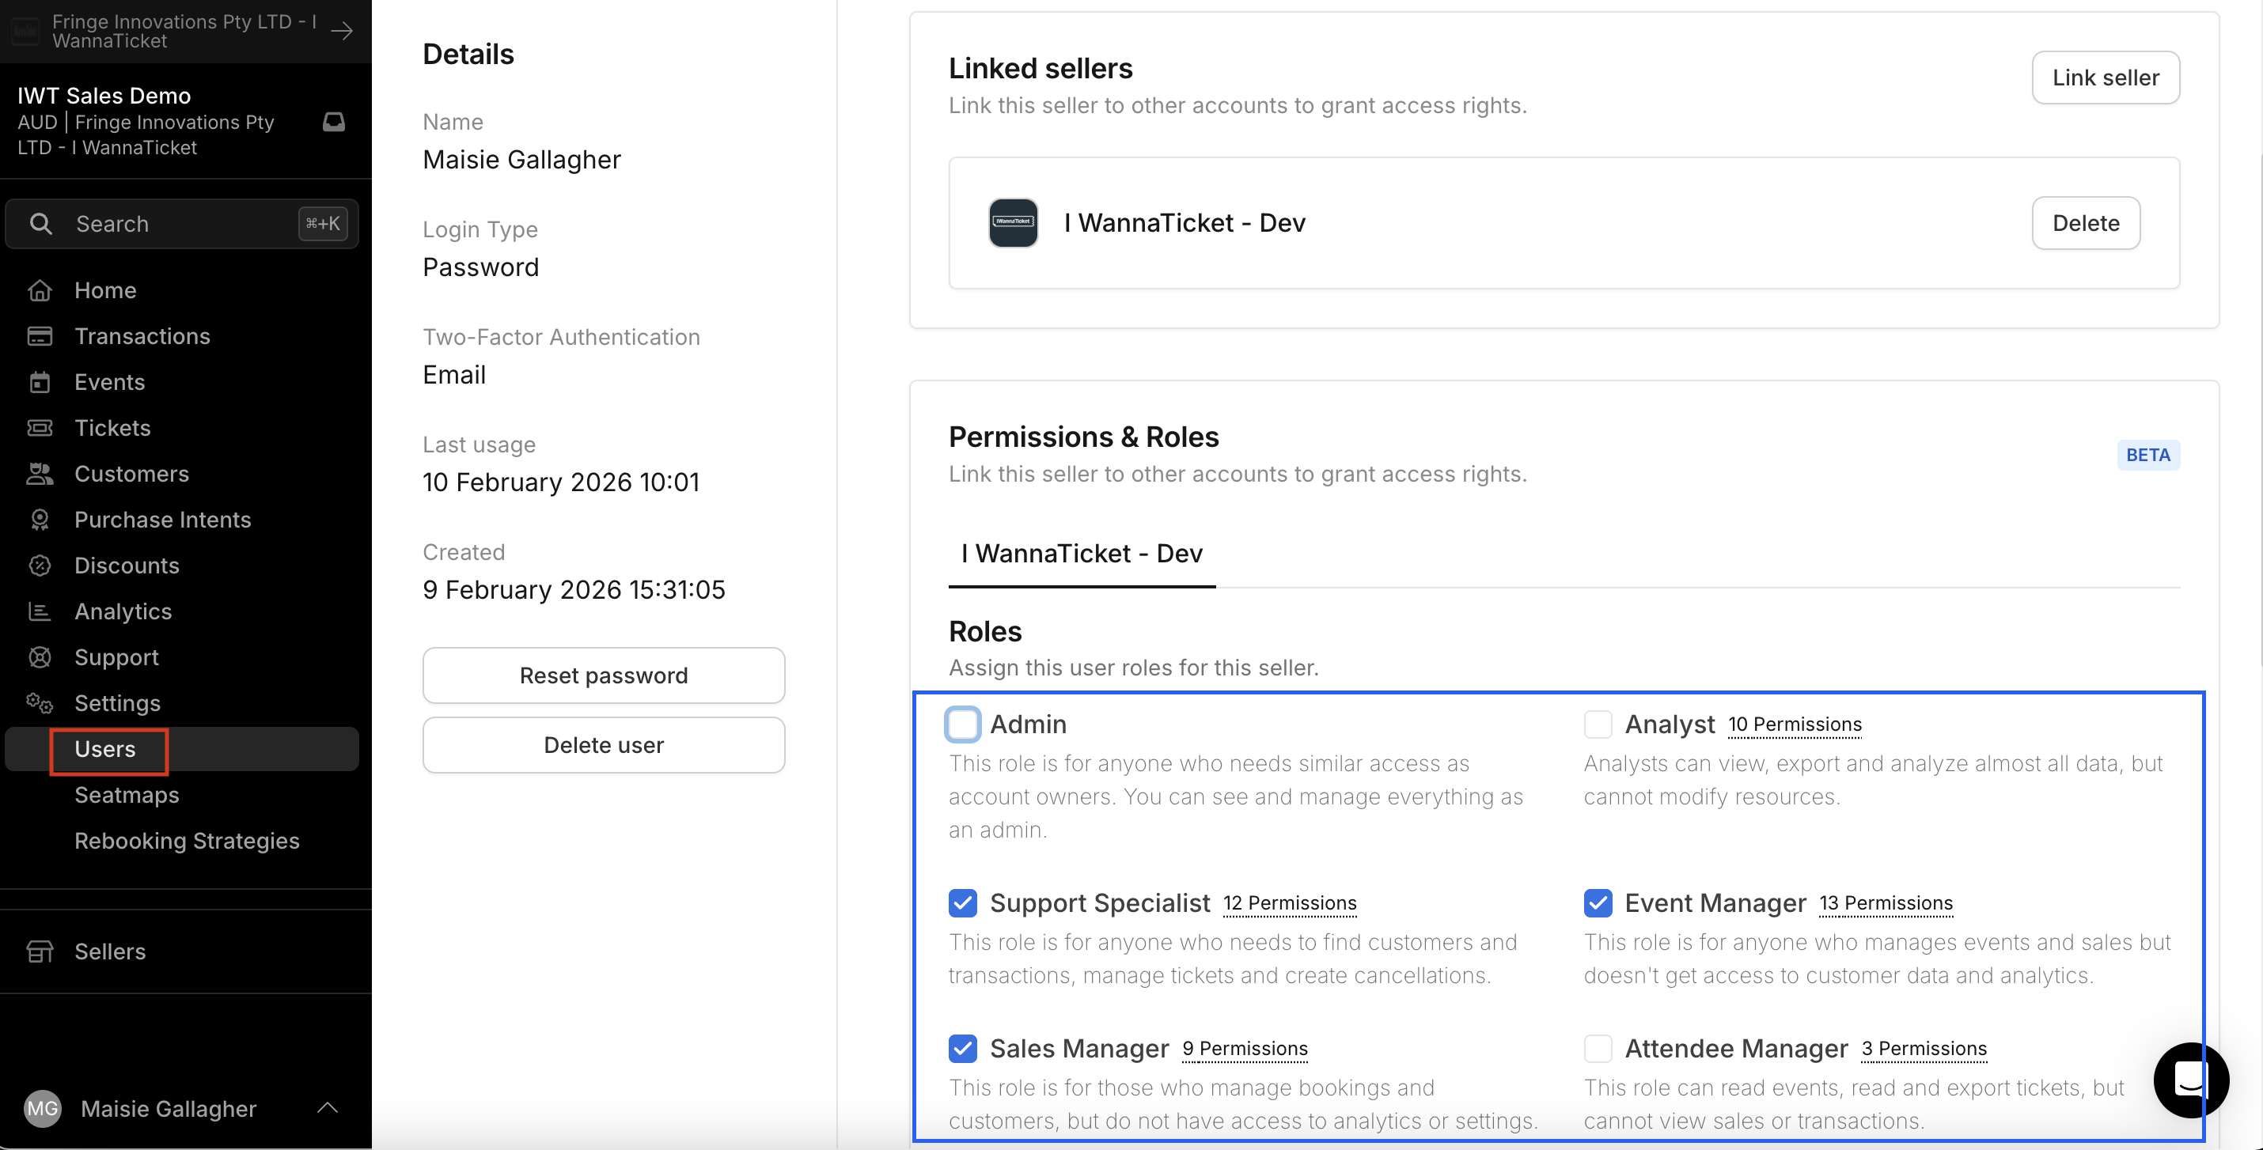The height and width of the screenshot is (1150, 2263).
Task: Click the Reset password button
Action: [x=604, y=675]
